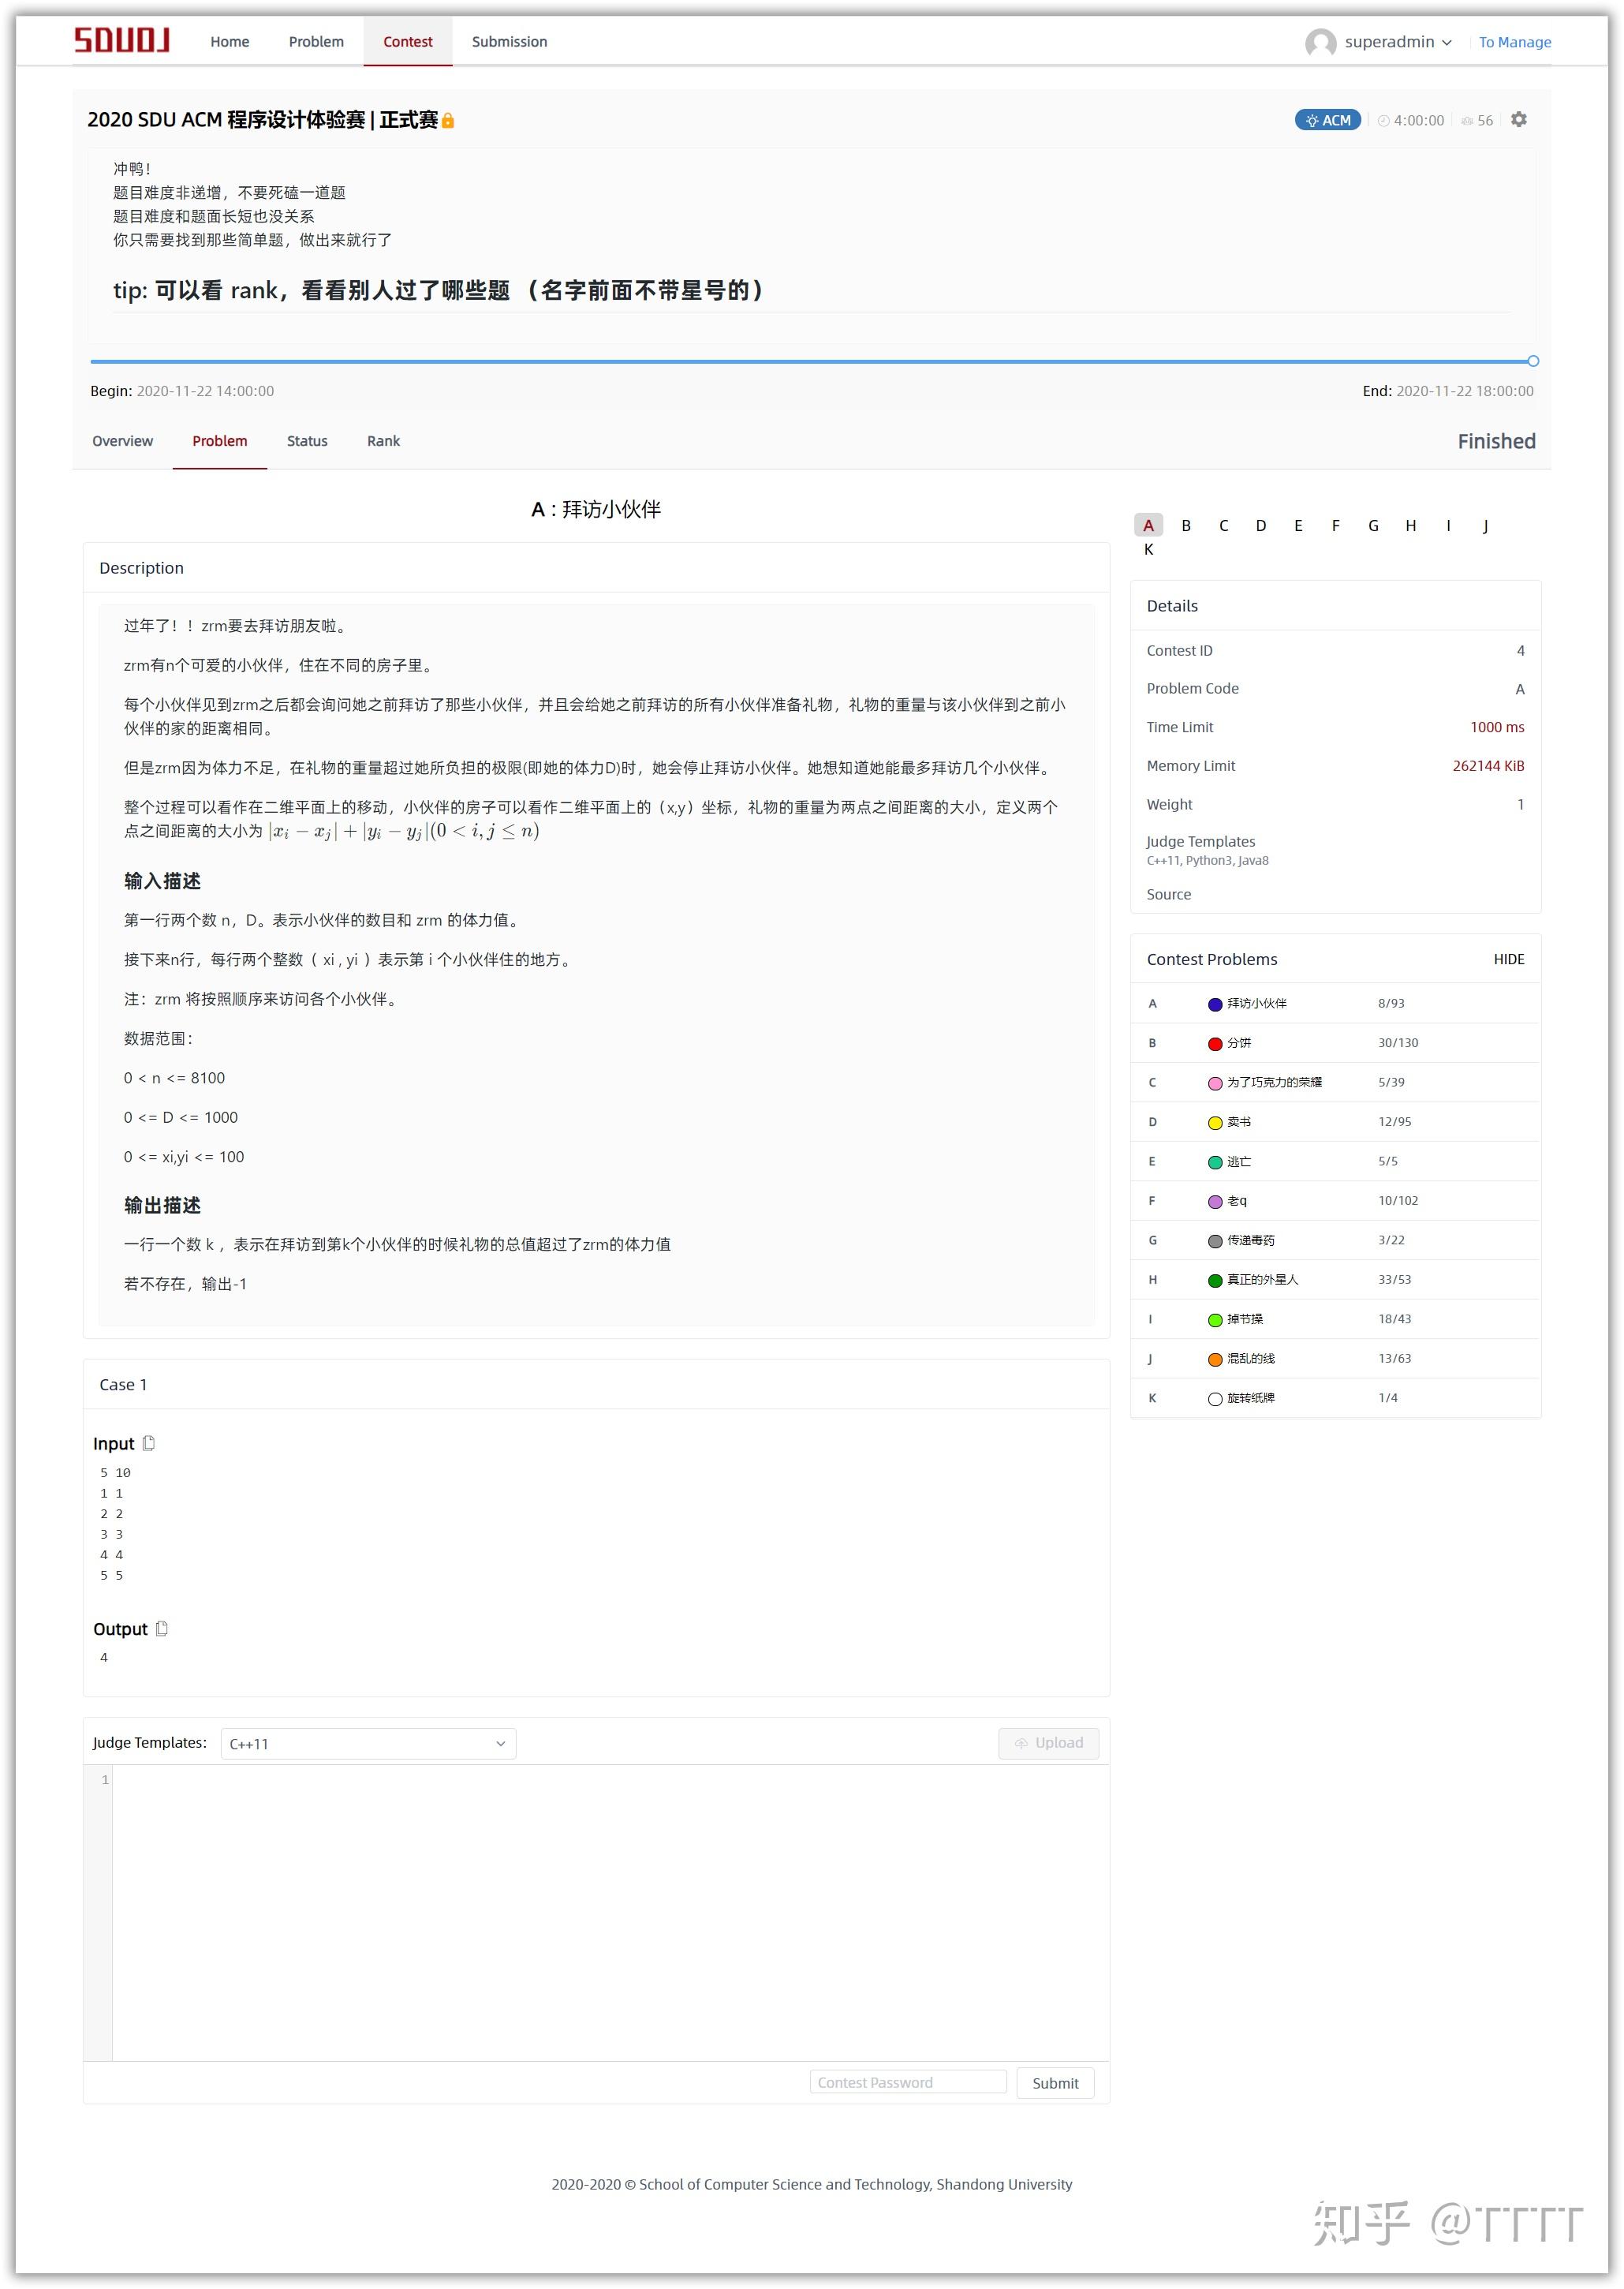This screenshot has width=1624, height=2289.
Task: Click the contest progress bar handle
Action: (1533, 362)
